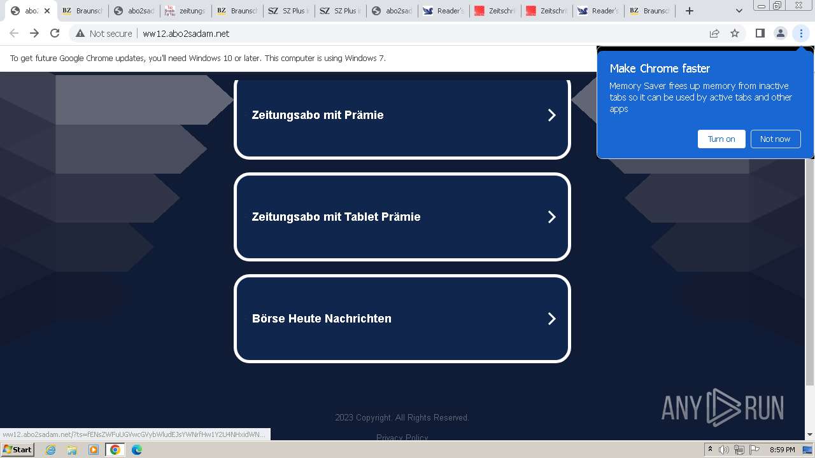This screenshot has width=815, height=458.
Task: Switch to the zeitungs tab
Action: pos(185,11)
